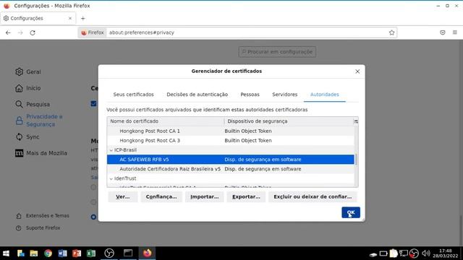Confirm with the OK button

tap(351, 212)
